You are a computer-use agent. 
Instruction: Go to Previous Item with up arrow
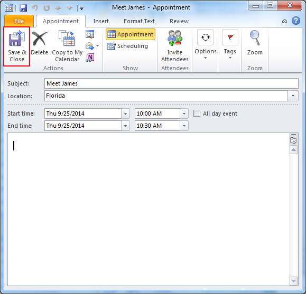(58, 8)
